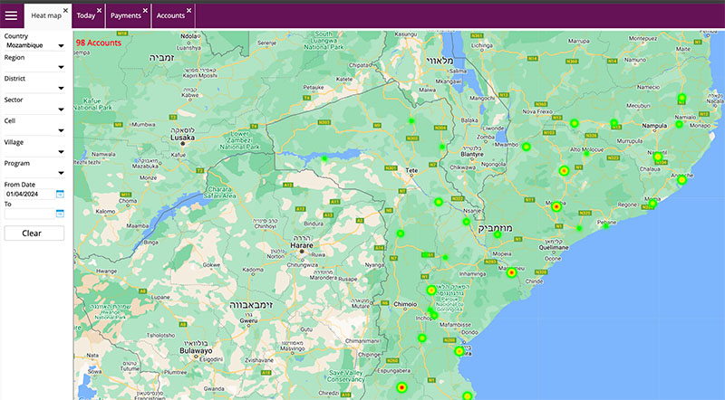Expand the Country dropdown
This screenshot has width=725, height=400.
point(61,45)
